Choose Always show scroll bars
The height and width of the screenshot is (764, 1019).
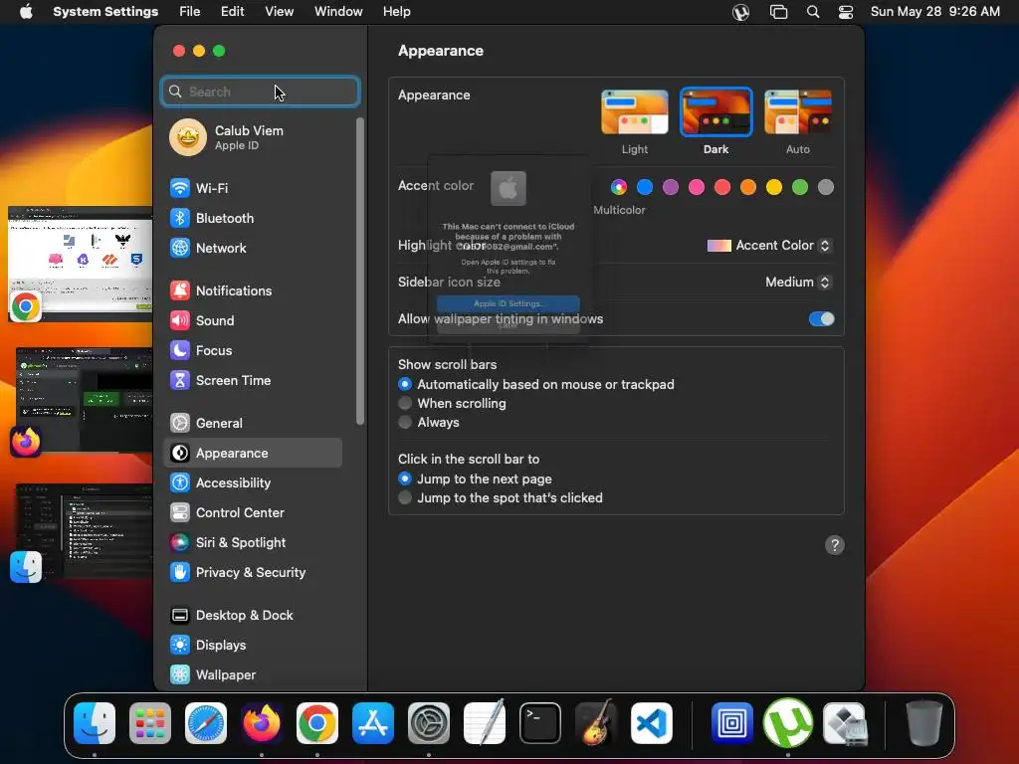pyautogui.click(x=405, y=422)
